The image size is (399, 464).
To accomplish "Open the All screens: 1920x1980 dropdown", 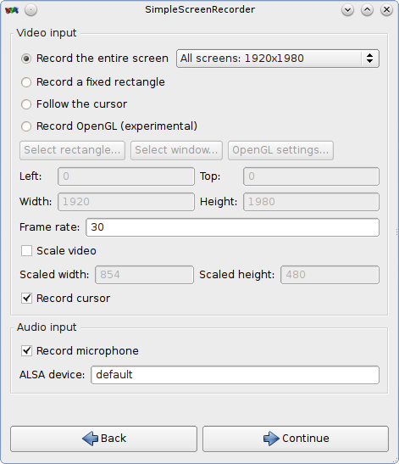I will [x=278, y=59].
